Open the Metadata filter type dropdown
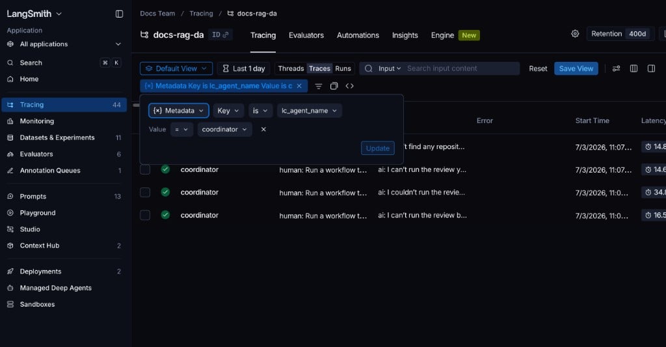The image size is (666, 347). pos(178,111)
